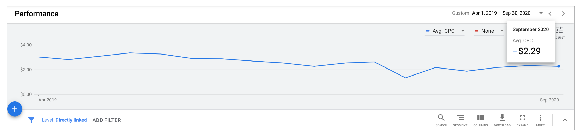The image size is (579, 136).
Task: Click the Search magnifier icon
Action: point(441,118)
